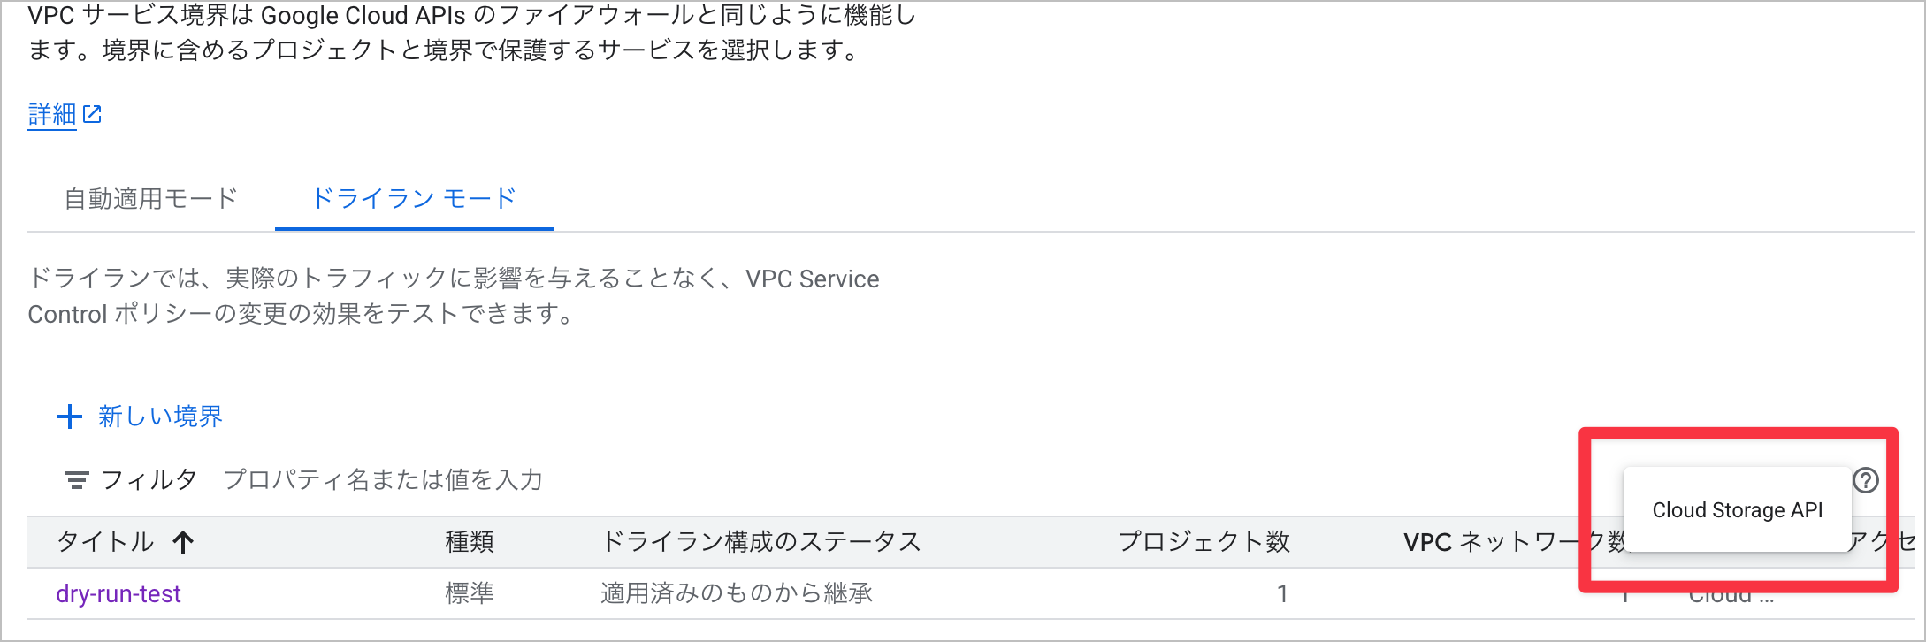Screen dimensions: 1926x642
Task: Sort by the タイトル column header
Action: point(105,541)
